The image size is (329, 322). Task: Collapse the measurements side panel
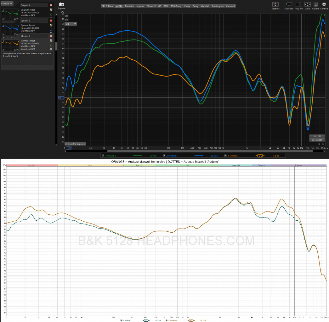[x=7, y=3]
